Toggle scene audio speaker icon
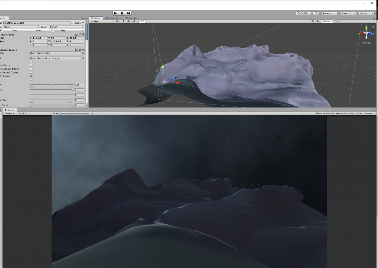 pos(128,21)
